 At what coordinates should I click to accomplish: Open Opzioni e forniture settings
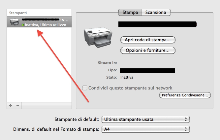(x=148, y=50)
